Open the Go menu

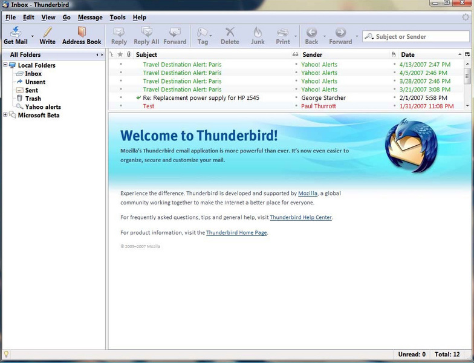click(67, 17)
